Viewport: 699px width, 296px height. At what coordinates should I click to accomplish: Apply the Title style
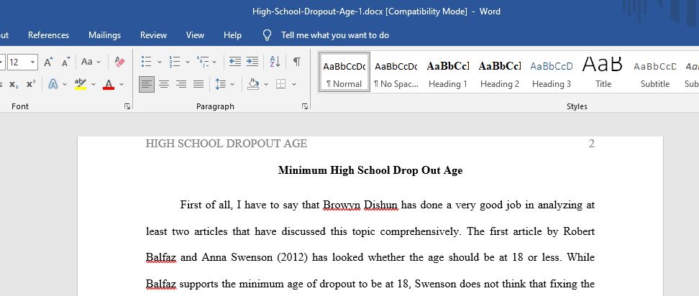(x=603, y=72)
